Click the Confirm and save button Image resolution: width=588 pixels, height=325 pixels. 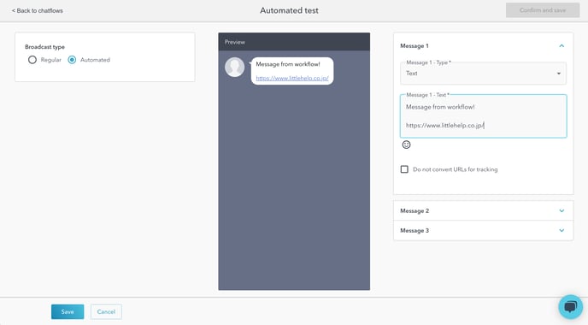coord(543,10)
